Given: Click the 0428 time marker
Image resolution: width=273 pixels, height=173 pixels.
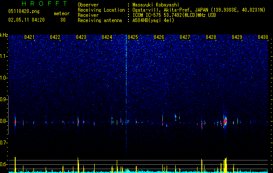Looking at the screenshot, I should pos(211,37).
